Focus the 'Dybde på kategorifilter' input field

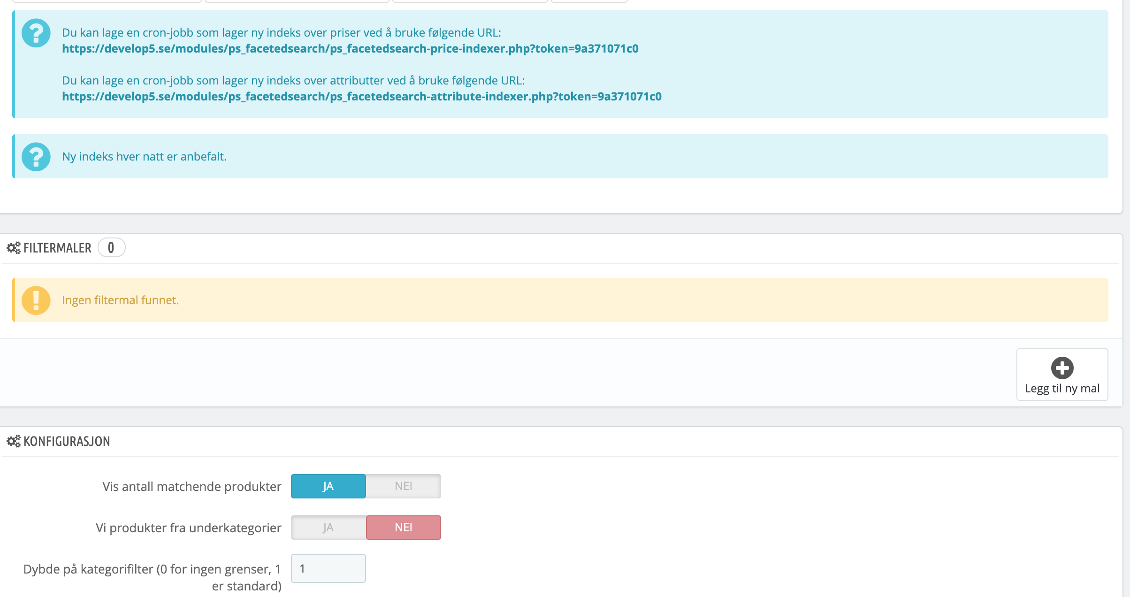[x=328, y=568]
